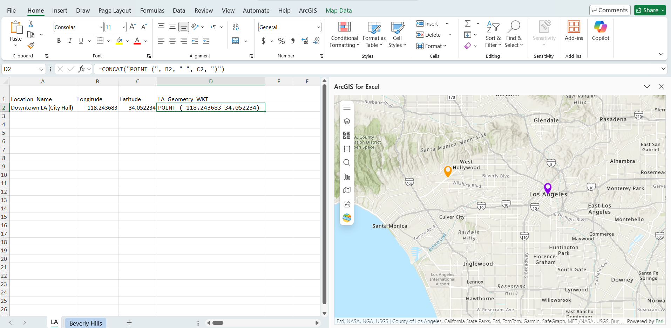Click the Format Painter brush icon
The height and width of the screenshot is (328, 671).
[31, 46]
